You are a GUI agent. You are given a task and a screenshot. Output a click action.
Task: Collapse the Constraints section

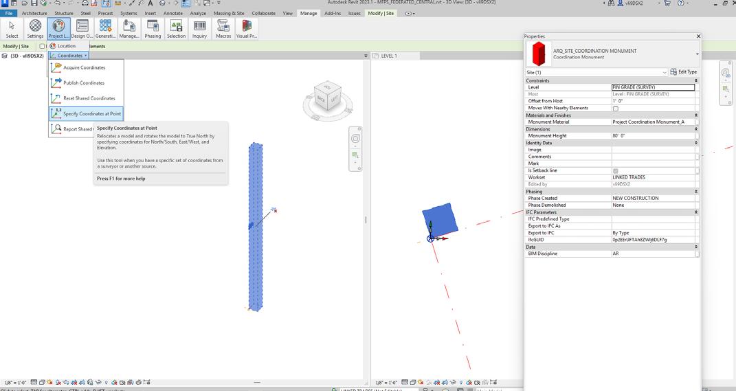pos(696,80)
